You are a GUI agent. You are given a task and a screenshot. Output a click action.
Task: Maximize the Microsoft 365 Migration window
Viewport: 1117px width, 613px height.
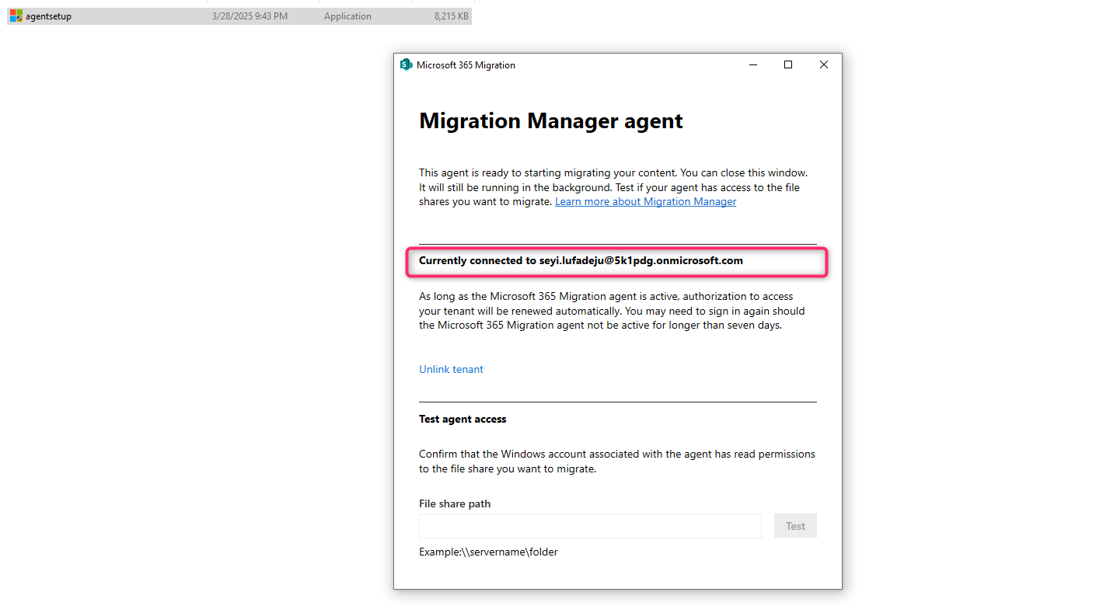(x=788, y=65)
